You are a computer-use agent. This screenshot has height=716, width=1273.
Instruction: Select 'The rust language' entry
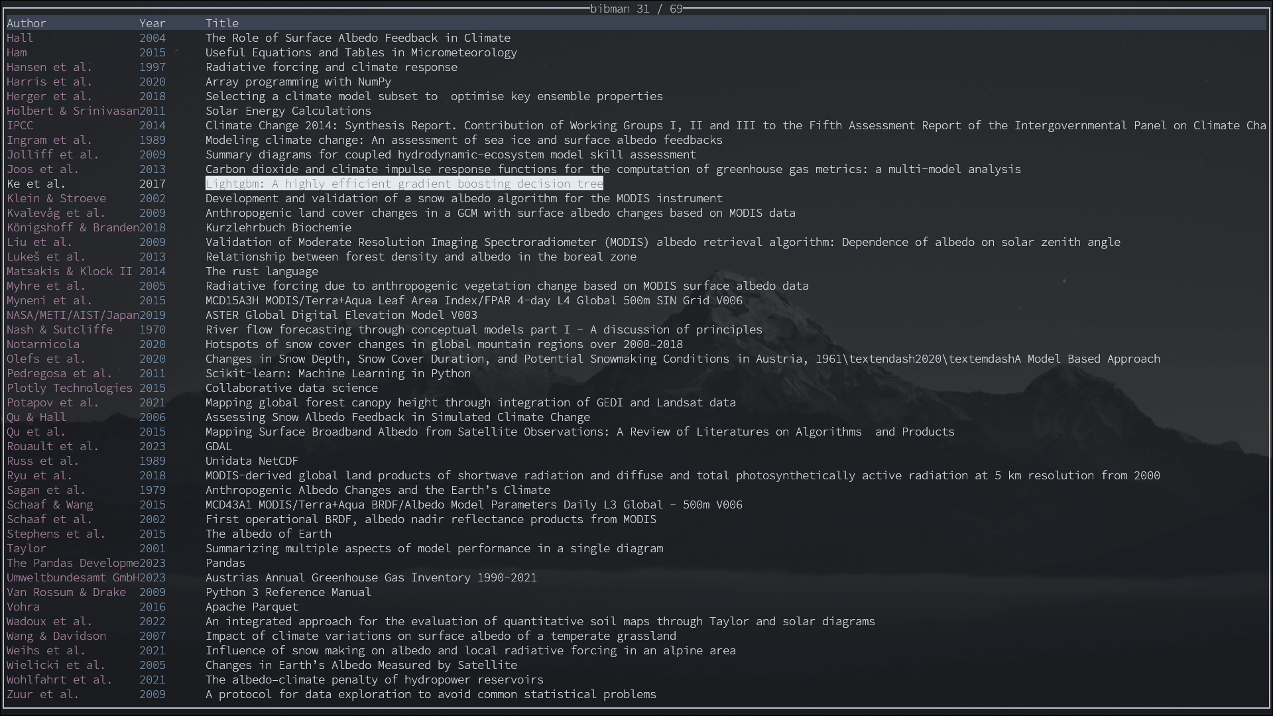pos(261,271)
